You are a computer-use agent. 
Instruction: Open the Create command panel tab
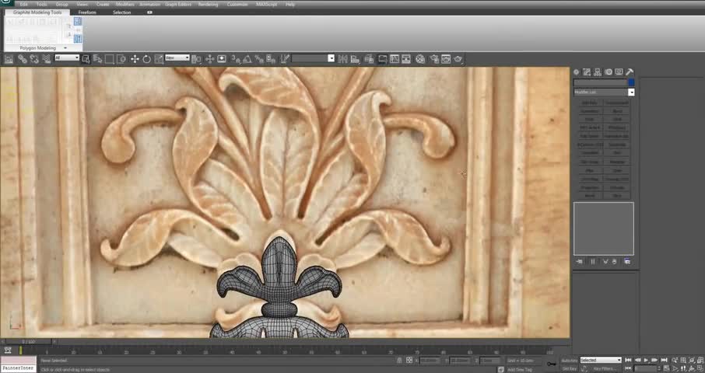coord(576,71)
